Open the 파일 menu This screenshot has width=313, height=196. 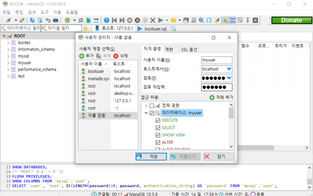click(6, 12)
